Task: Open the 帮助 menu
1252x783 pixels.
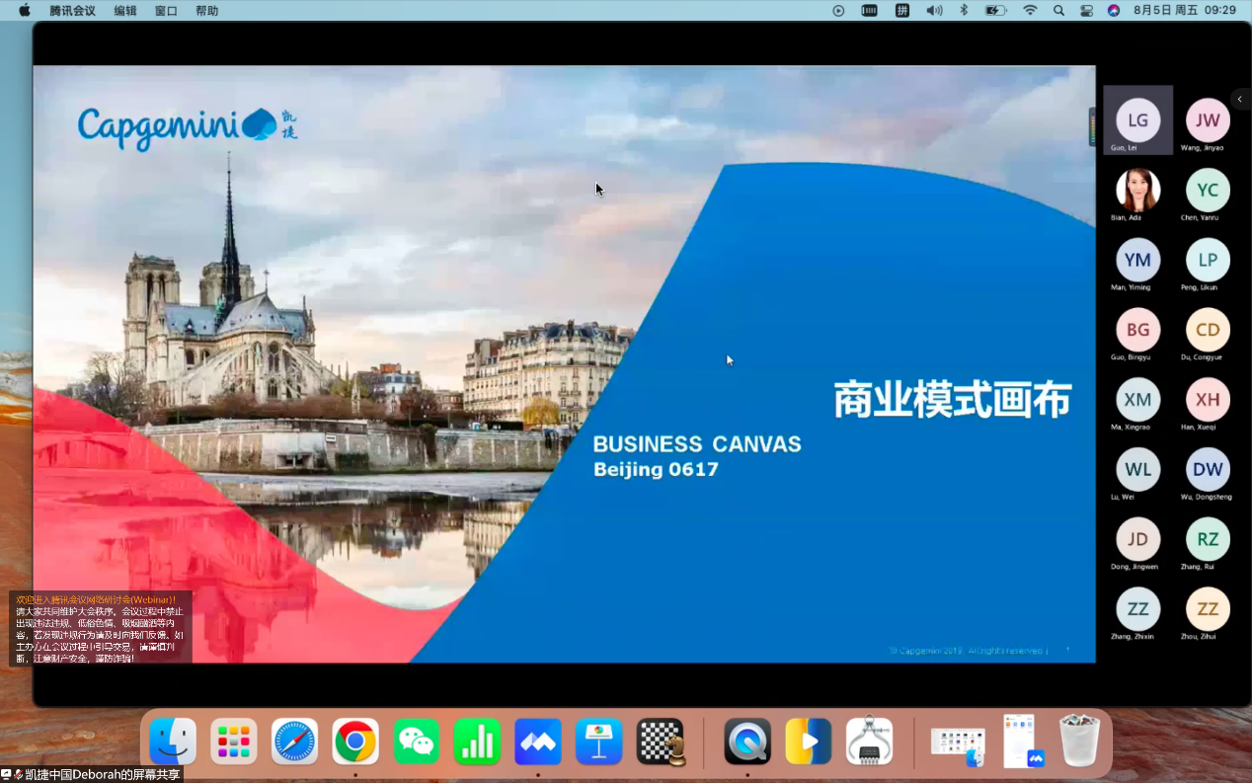Action: [x=207, y=11]
